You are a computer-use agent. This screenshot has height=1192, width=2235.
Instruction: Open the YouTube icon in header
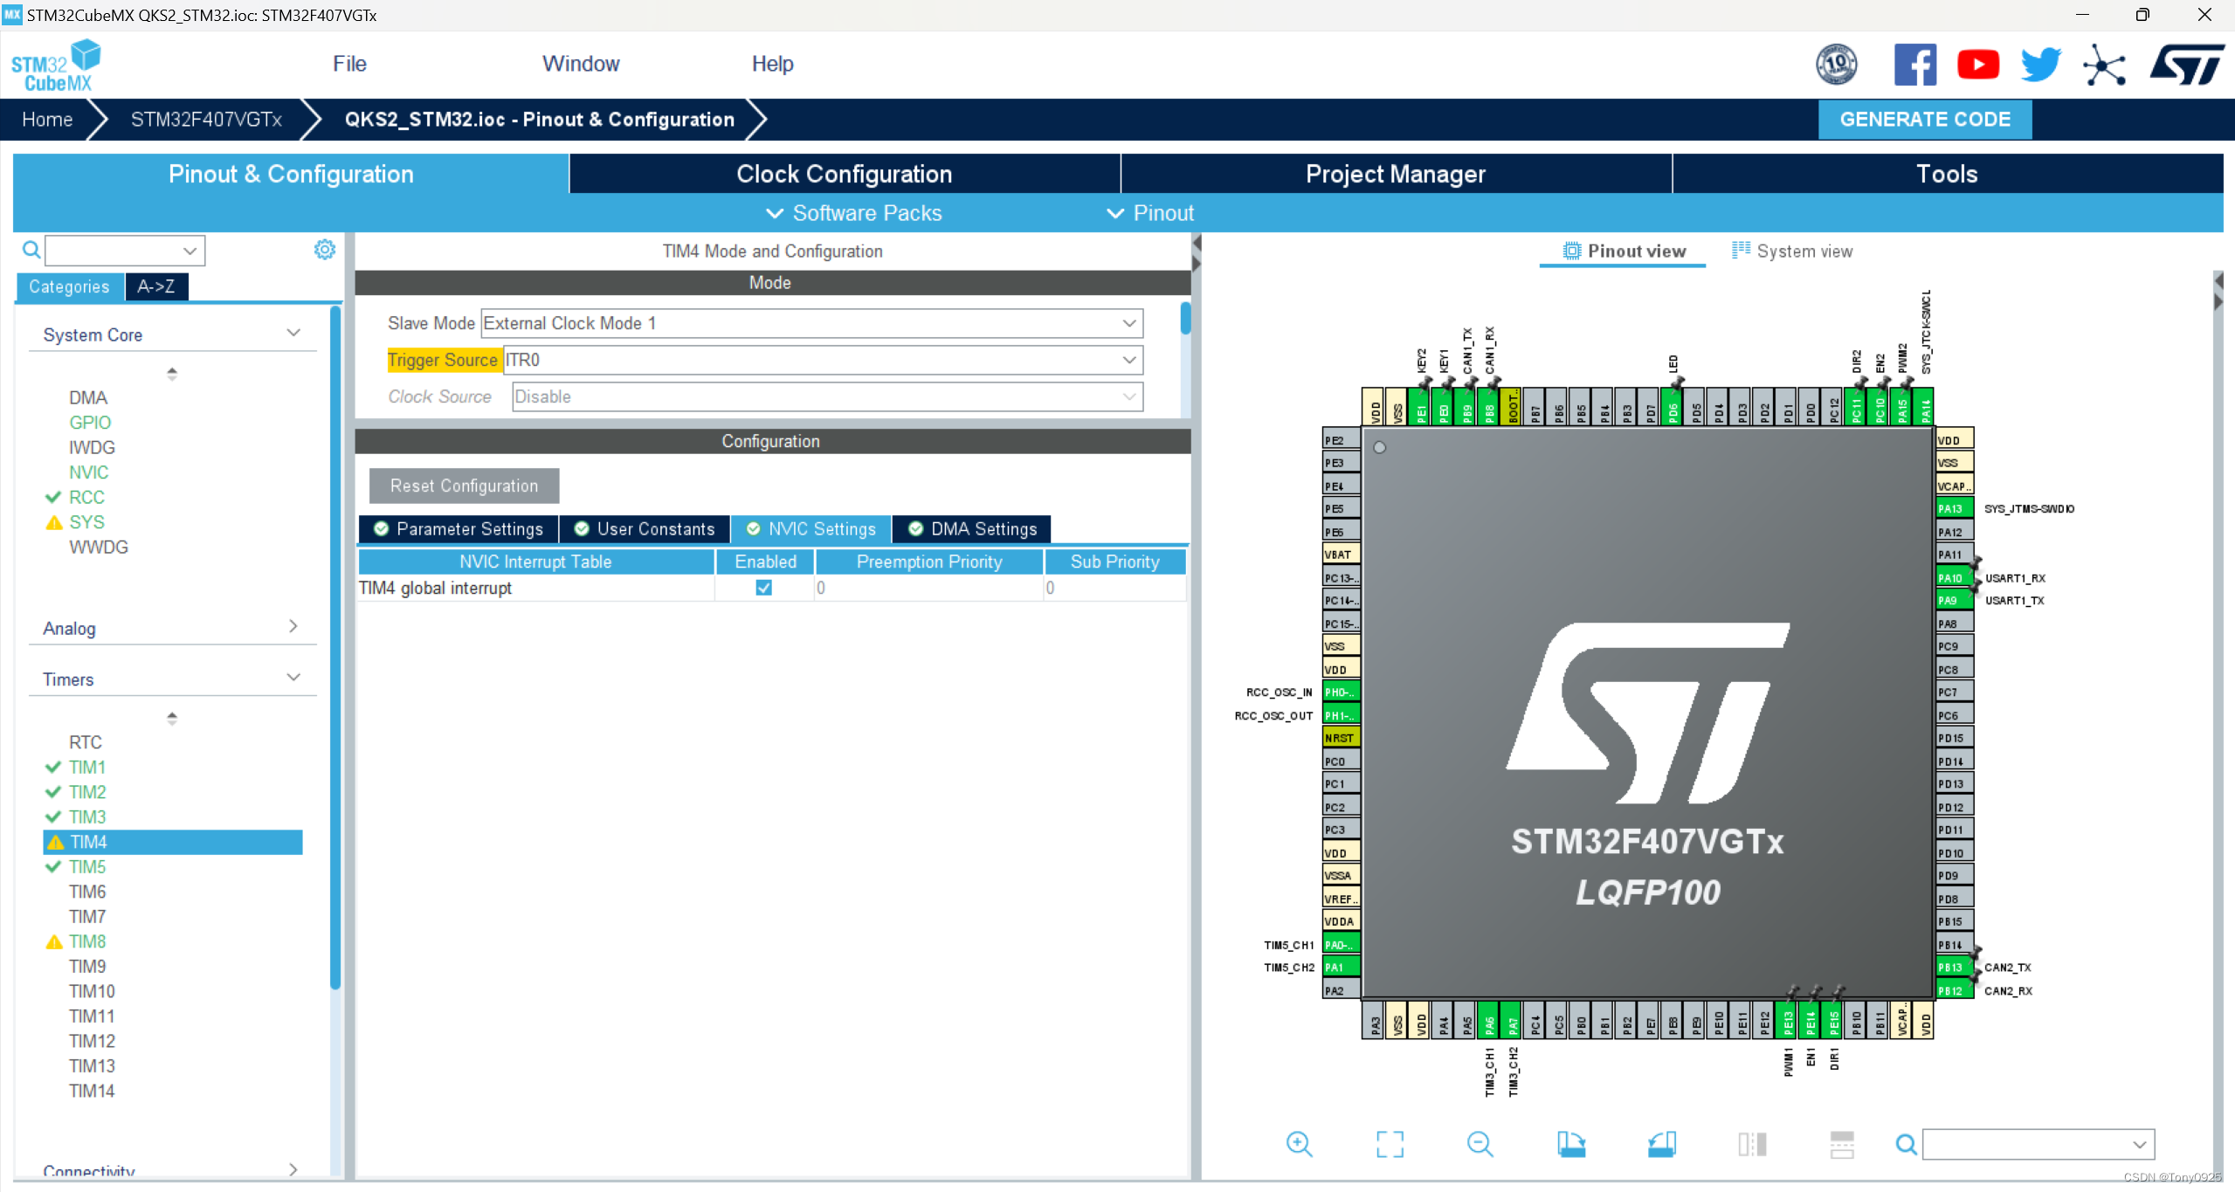1977,65
